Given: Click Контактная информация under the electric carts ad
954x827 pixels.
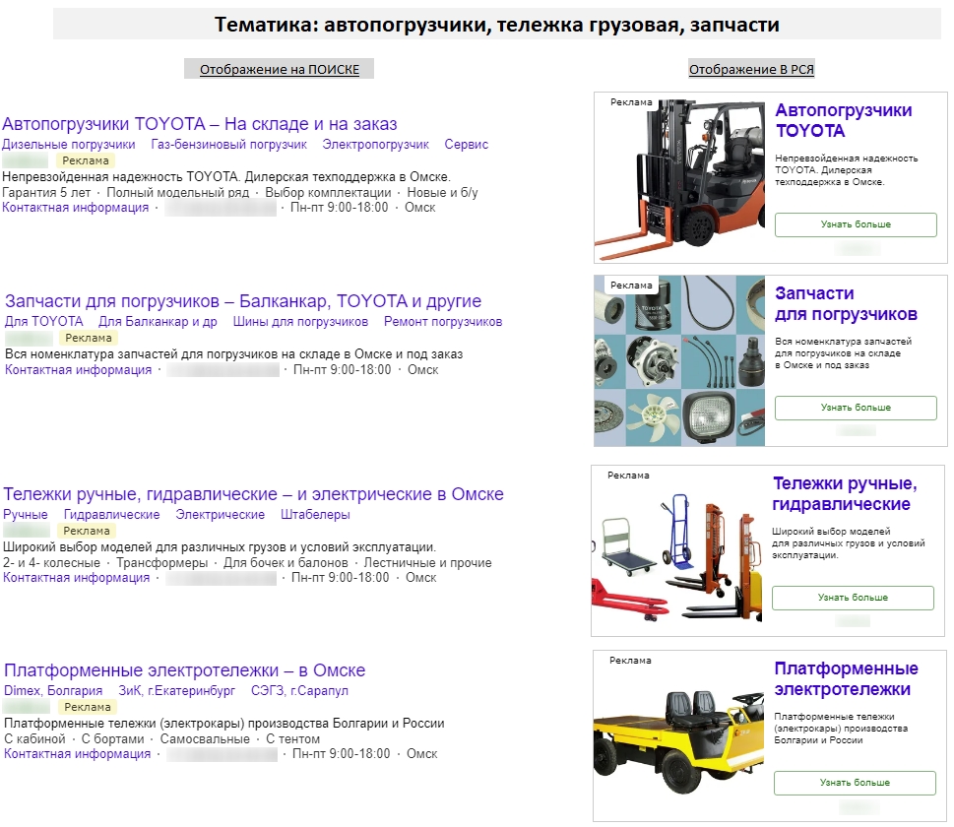Looking at the screenshot, I should pyautogui.click(x=77, y=754).
